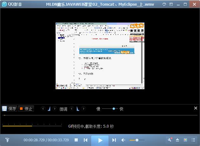Click the video frame preview area

pyautogui.click(x=100, y=56)
